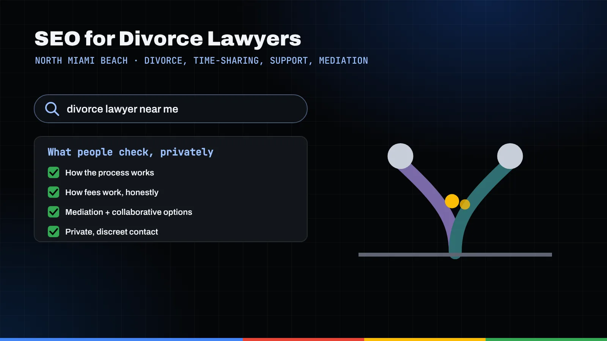
Task: Click the gray circle atop the purple path
Action: pos(400,156)
